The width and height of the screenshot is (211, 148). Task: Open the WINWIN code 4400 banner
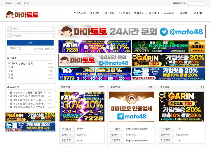(x=169, y=47)
